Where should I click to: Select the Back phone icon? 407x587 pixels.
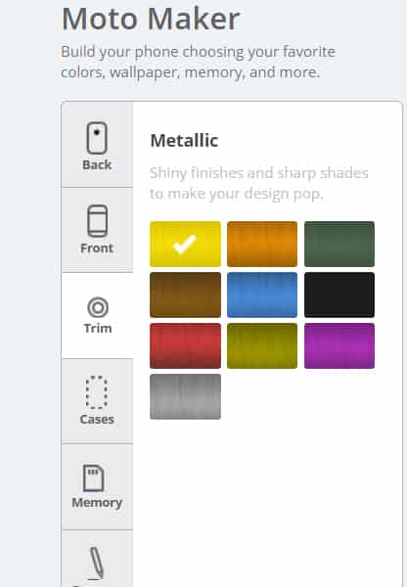click(x=97, y=138)
